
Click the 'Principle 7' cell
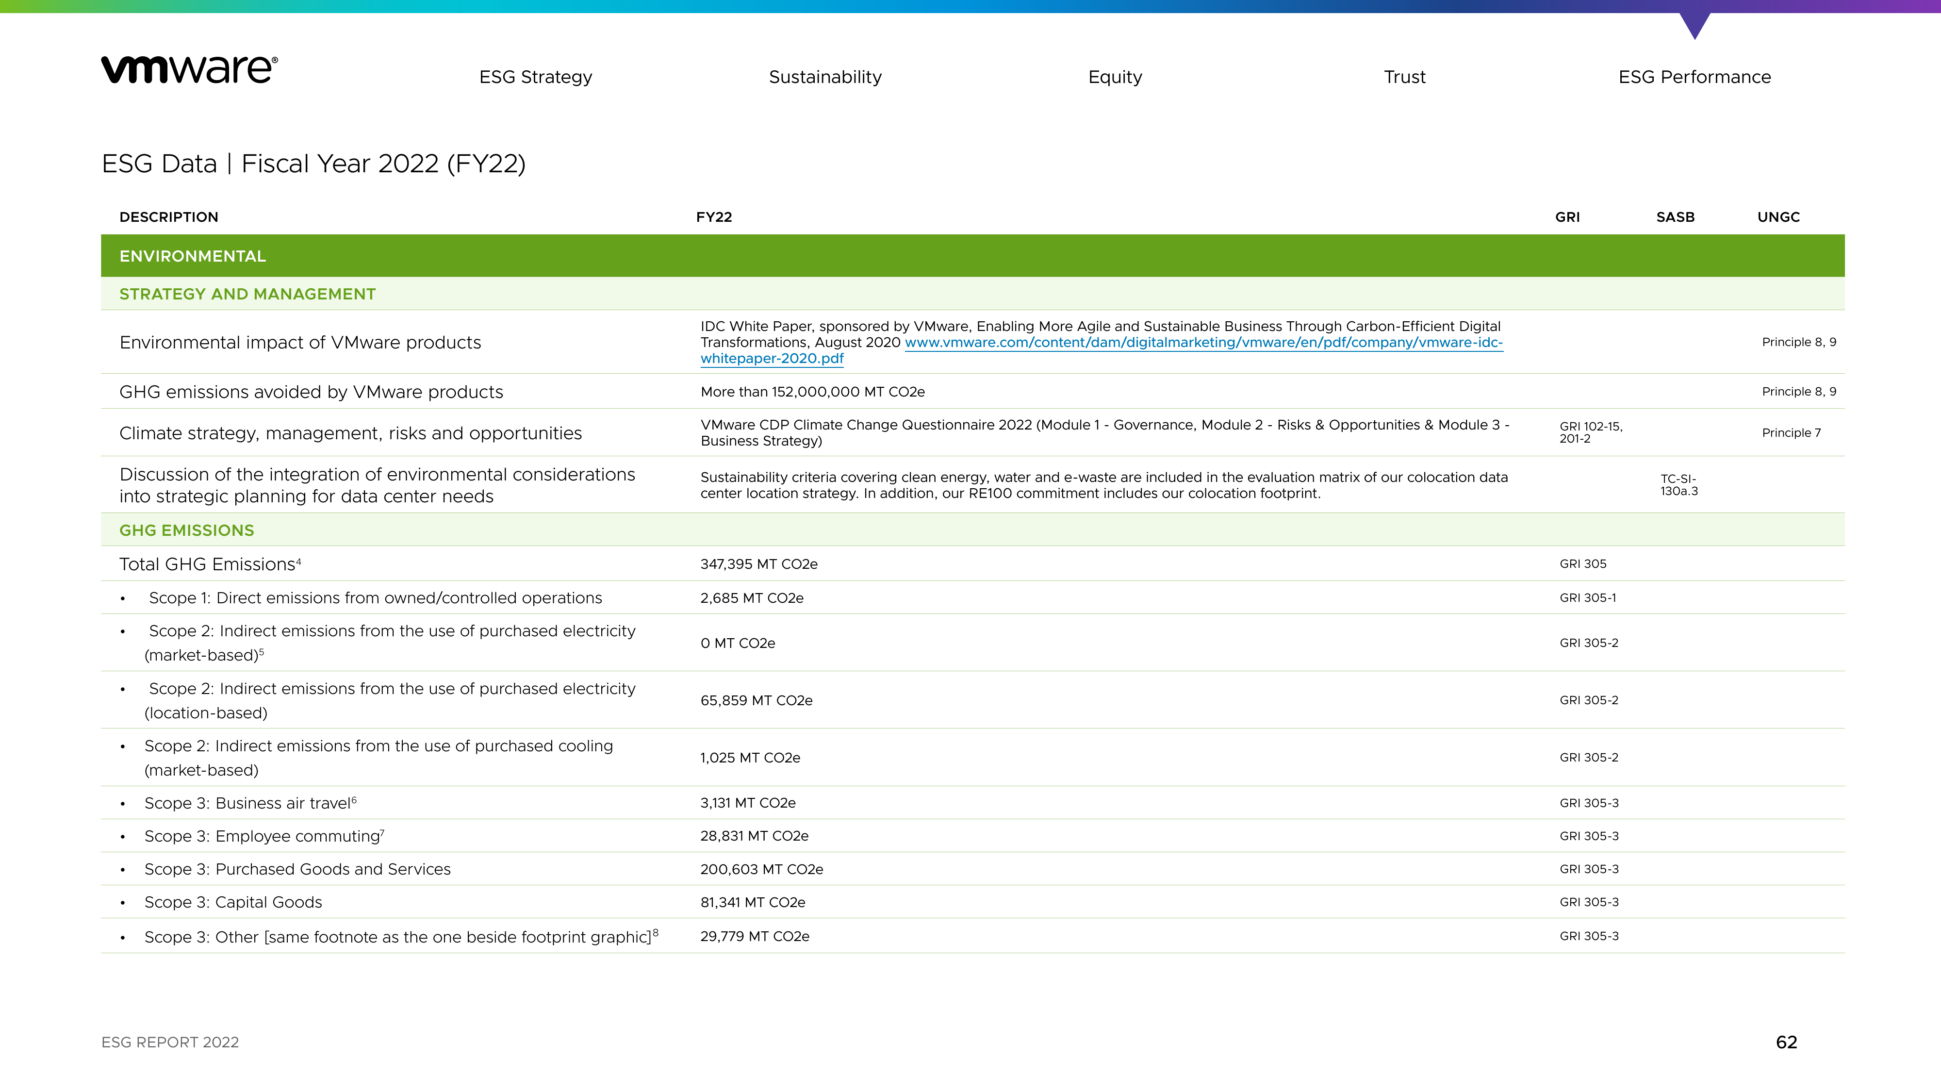[1791, 432]
